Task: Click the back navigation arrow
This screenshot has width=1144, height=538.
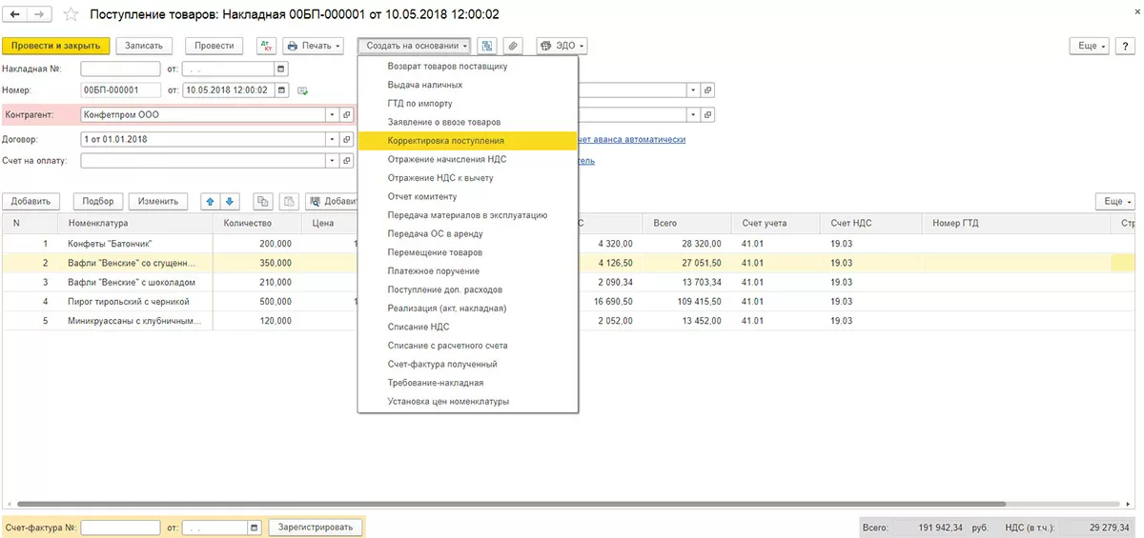Action: coord(15,15)
